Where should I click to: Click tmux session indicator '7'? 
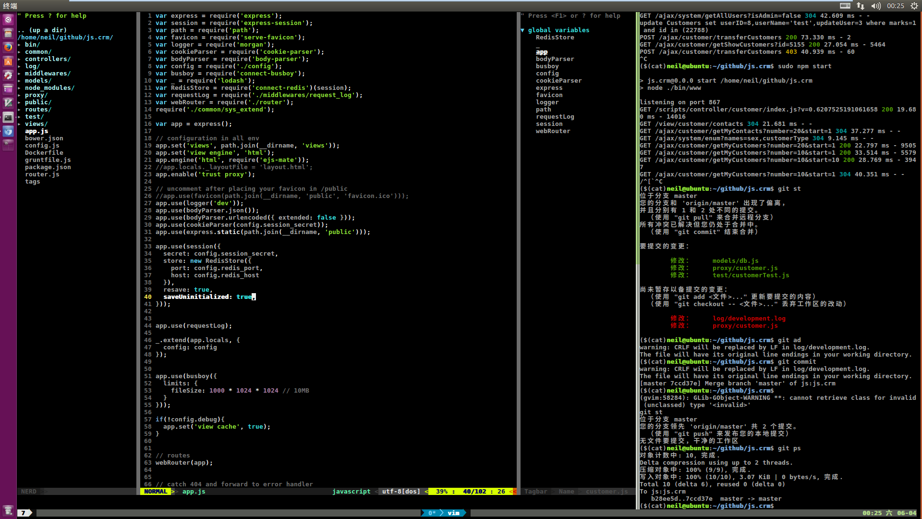pos(24,513)
